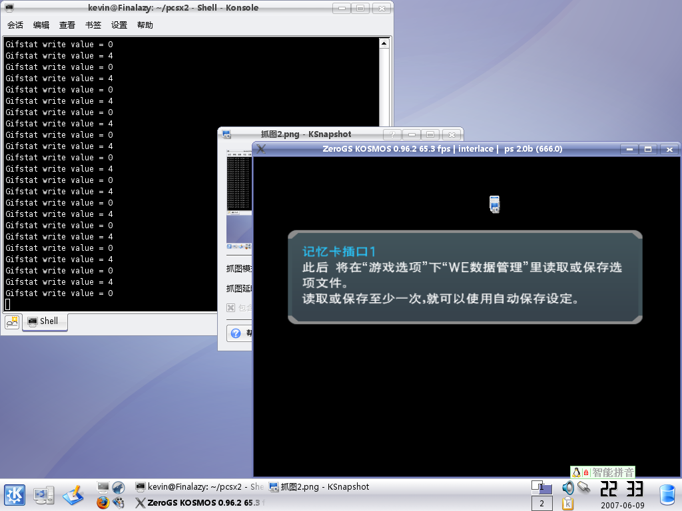Open the Klipper clipboard tray icon
This screenshot has width=682, height=511.
coord(567,503)
